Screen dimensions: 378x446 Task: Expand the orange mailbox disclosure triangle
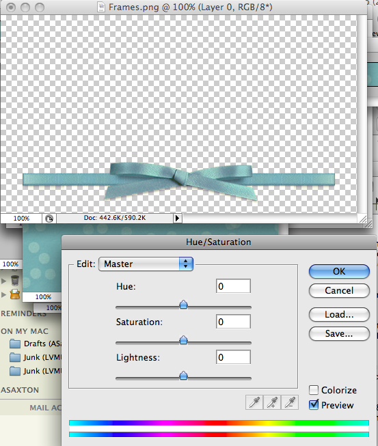click(x=3, y=294)
